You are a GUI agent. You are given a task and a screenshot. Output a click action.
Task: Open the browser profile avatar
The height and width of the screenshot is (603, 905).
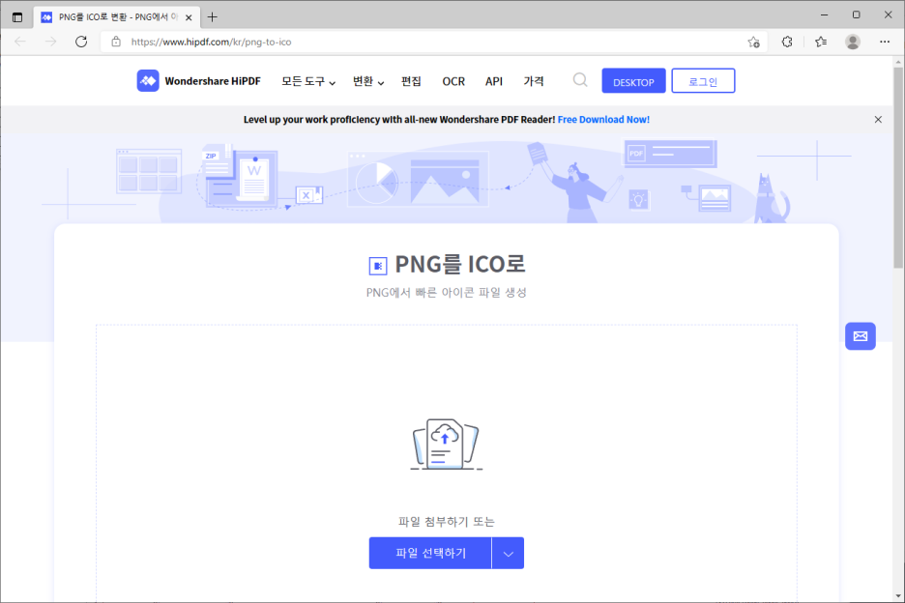tap(853, 42)
